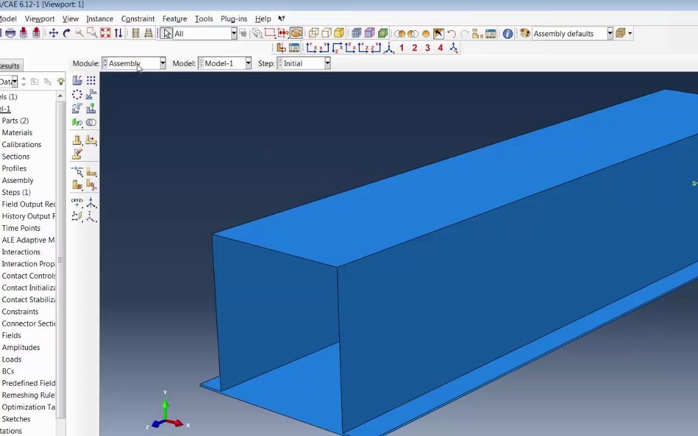Open the Merge/Cut Instances tool
698x436 pixels.
(91, 122)
